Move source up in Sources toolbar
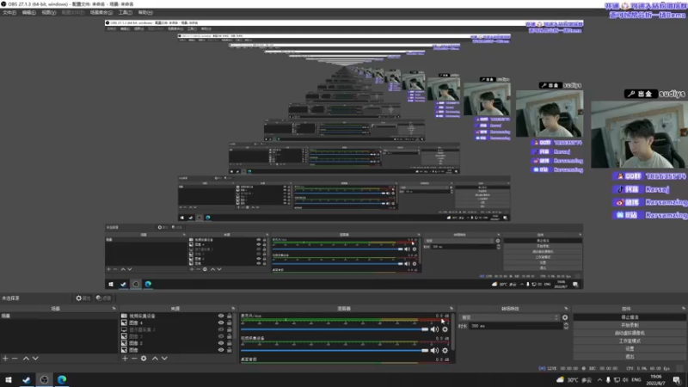 click(x=155, y=359)
